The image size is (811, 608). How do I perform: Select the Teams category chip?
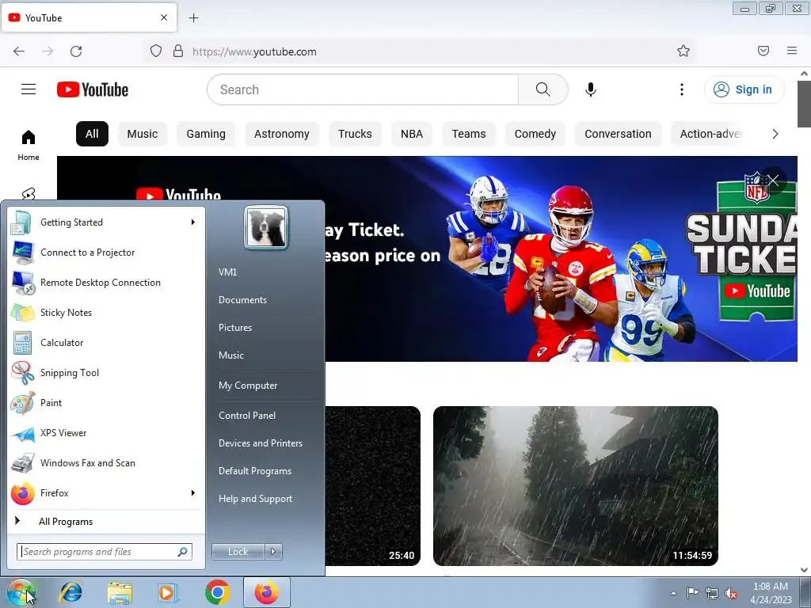(469, 134)
